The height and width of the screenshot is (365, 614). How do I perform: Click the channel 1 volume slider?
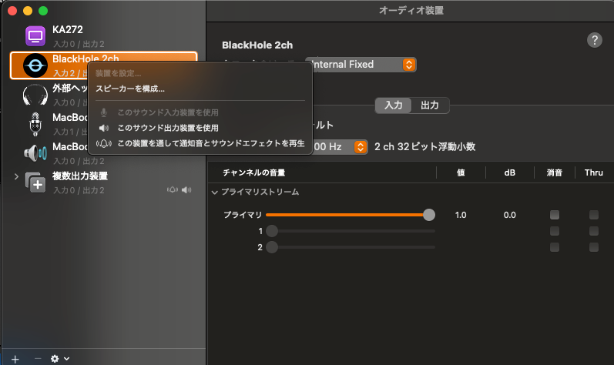pos(351,231)
